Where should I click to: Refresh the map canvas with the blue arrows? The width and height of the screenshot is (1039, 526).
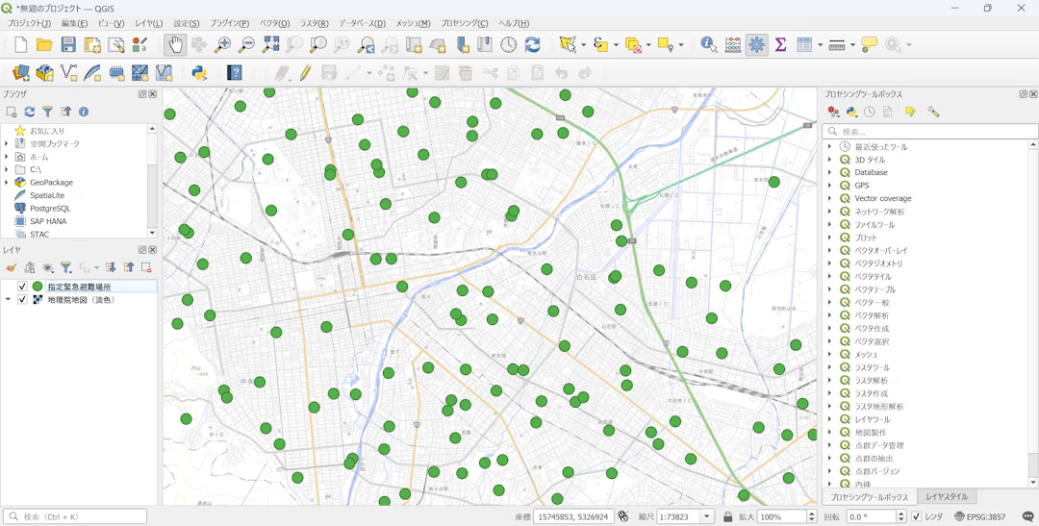click(x=532, y=44)
